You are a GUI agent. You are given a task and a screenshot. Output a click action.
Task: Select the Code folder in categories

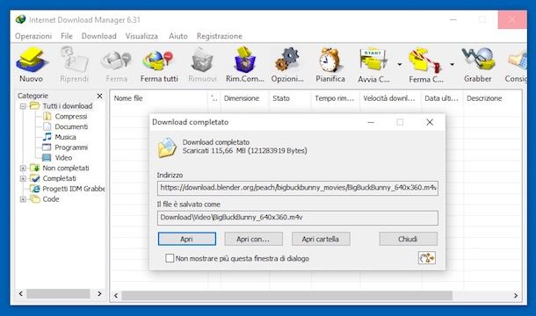[51, 199]
